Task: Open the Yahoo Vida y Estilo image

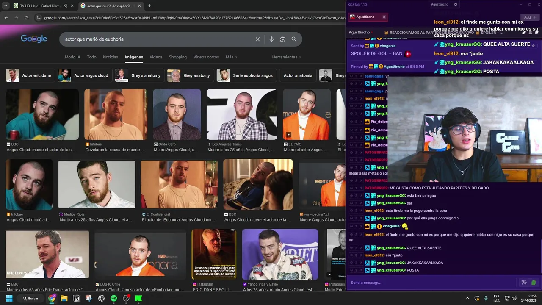Action: 280,254
